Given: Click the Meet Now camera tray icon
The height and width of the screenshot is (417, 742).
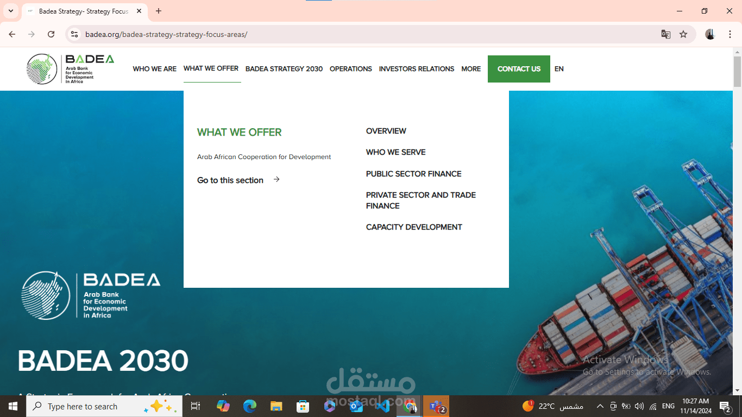Looking at the screenshot, I should pyautogui.click(x=613, y=406).
